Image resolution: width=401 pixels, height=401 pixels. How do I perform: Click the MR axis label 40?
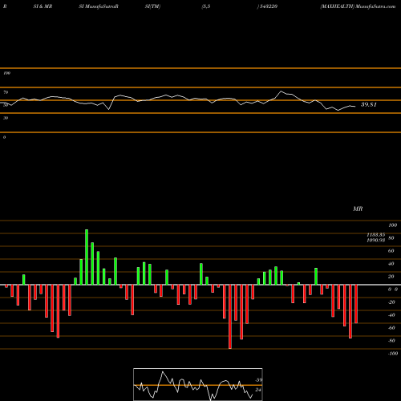point(391,264)
